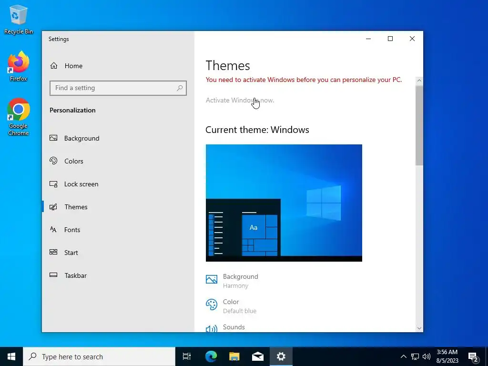Minimize the Settings window
This screenshot has width=488, height=366.
(368, 39)
